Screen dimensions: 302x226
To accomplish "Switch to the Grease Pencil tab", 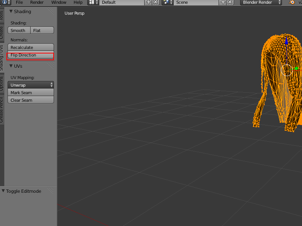I will [x=2, y=110].
